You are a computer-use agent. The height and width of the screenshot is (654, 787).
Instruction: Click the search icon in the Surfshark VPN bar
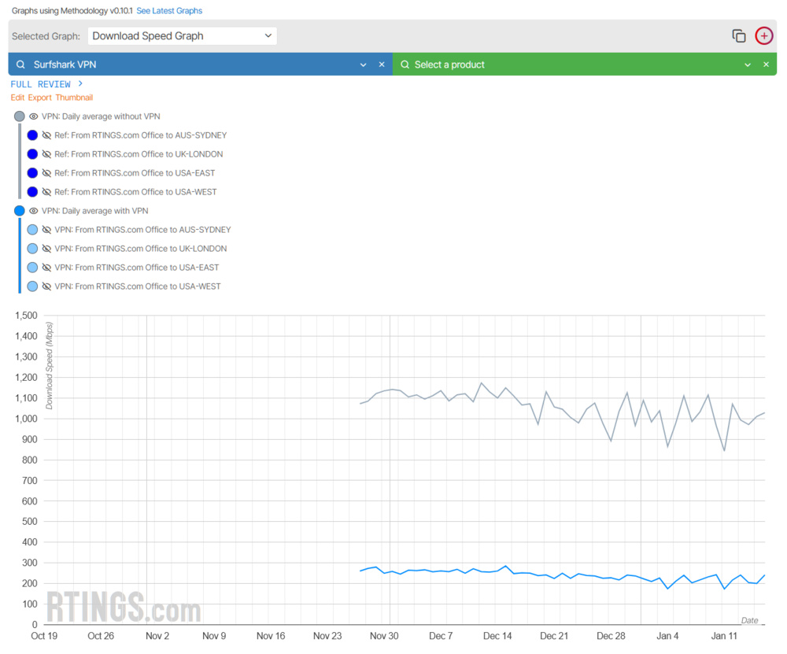(x=19, y=64)
